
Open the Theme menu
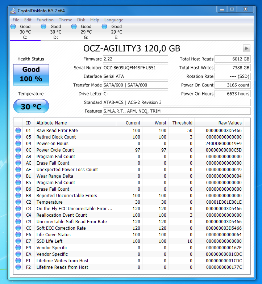tap(65, 20)
